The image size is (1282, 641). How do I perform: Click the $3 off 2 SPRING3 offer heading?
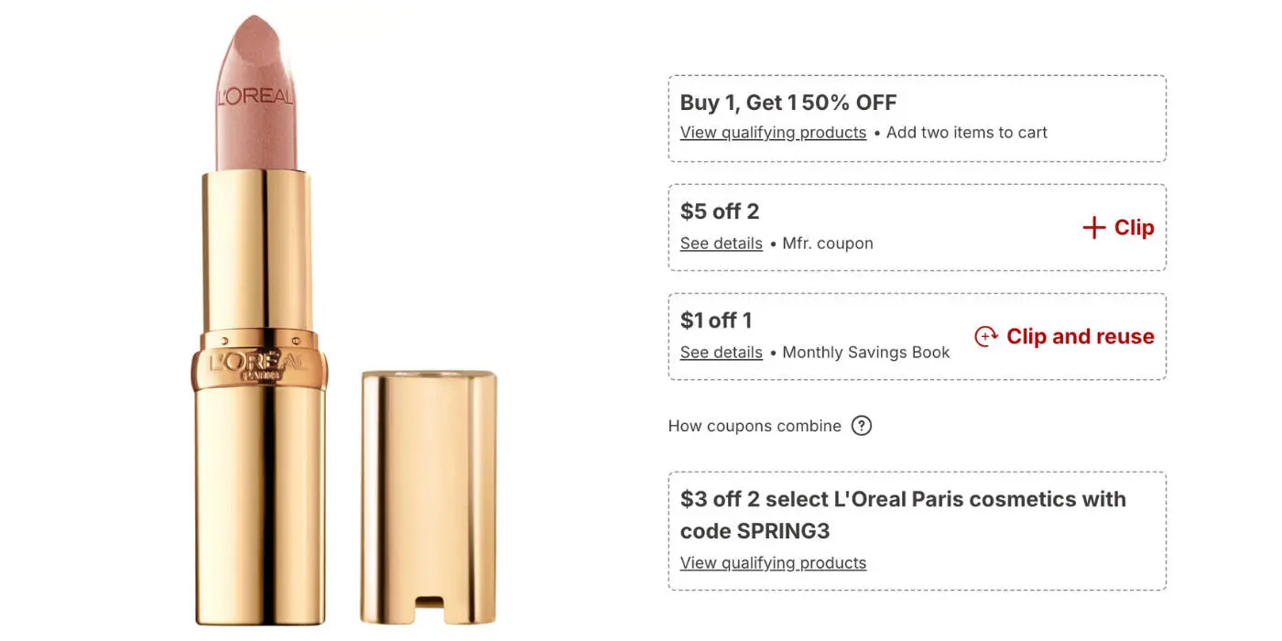(x=902, y=515)
